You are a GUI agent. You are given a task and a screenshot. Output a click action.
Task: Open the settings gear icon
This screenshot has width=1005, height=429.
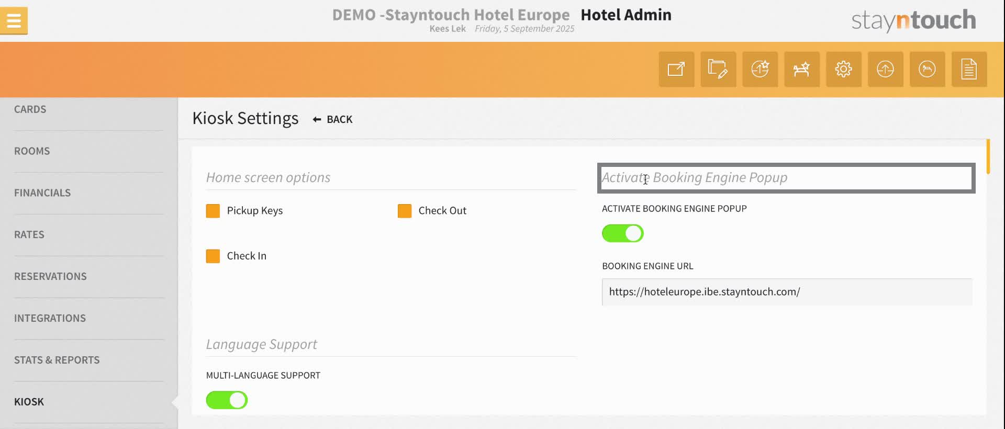click(x=844, y=69)
